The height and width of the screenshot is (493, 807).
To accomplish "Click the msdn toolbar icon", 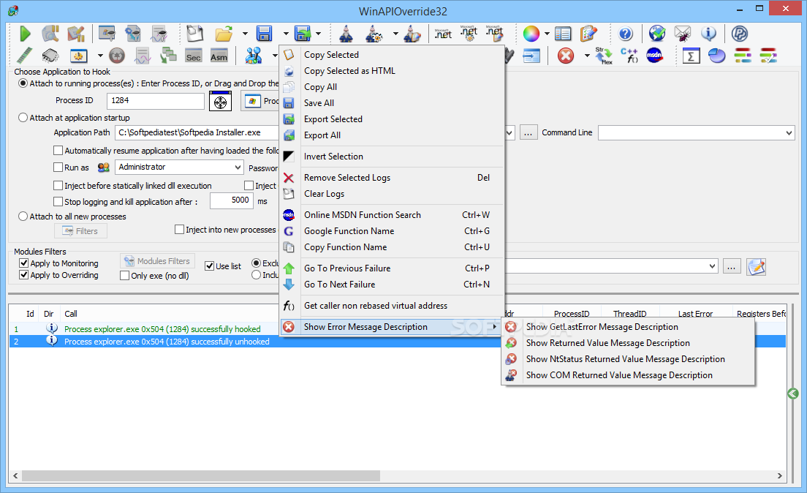I will click(654, 55).
